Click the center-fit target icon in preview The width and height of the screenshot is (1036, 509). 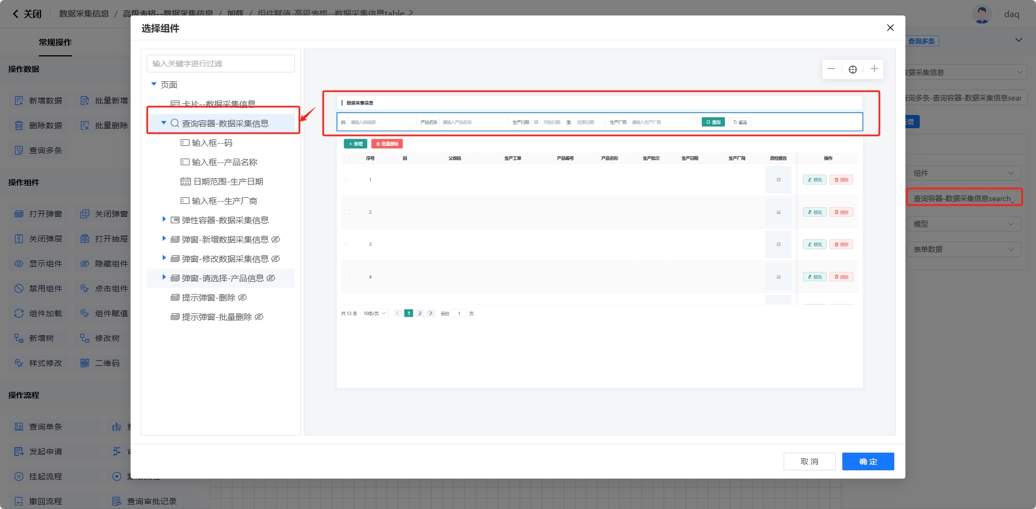[853, 70]
